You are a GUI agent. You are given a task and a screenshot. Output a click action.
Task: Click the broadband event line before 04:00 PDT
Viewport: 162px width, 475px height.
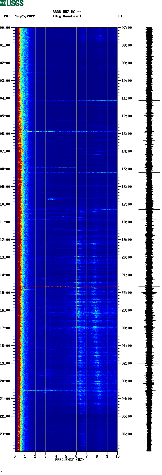click(73, 93)
